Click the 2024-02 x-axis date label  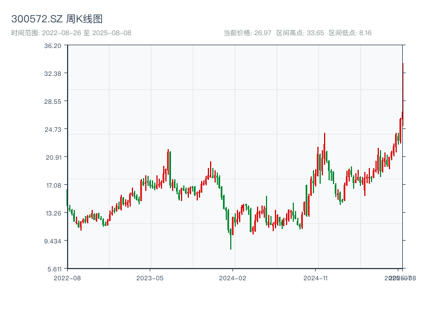233,277
